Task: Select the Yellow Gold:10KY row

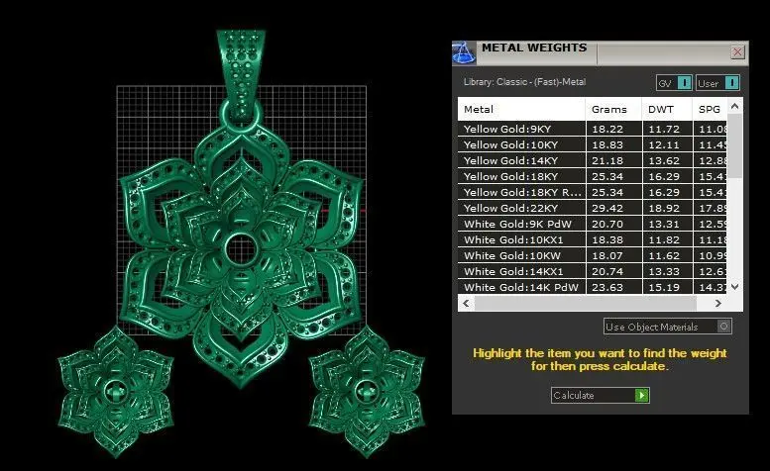Action: (x=593, y=144)
